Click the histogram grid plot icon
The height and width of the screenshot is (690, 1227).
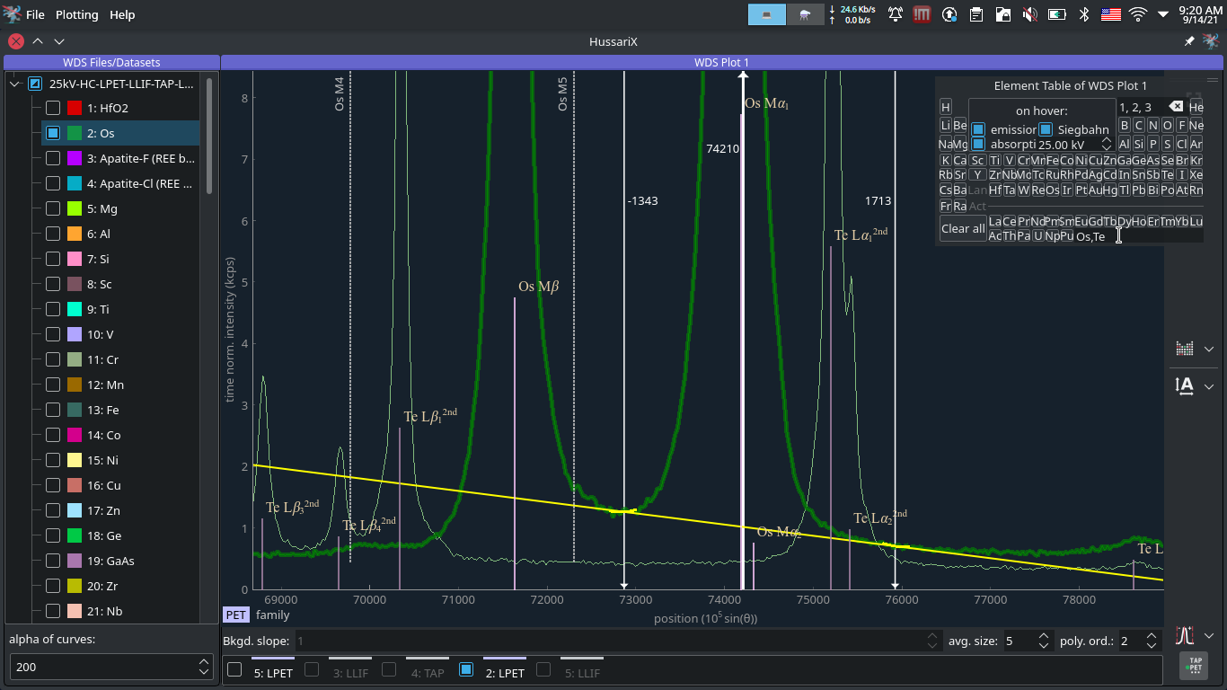click(1184, 349)
